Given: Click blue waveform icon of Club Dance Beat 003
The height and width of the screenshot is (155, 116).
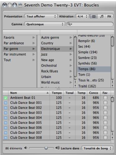Looking at the screenshot, I should tap(6, 113).
